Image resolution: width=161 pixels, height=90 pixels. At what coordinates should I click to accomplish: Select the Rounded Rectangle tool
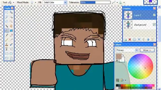(11, 53)
